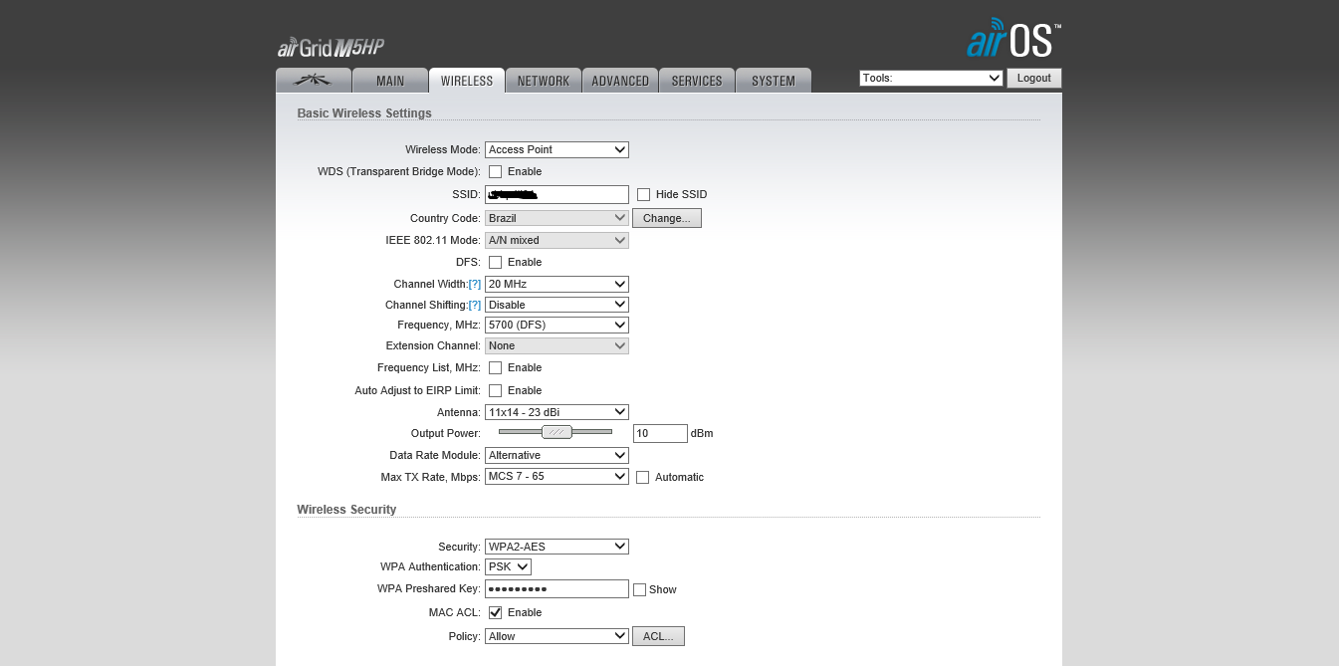Tick Show preshared key checkbox

(x=639, y=589)
